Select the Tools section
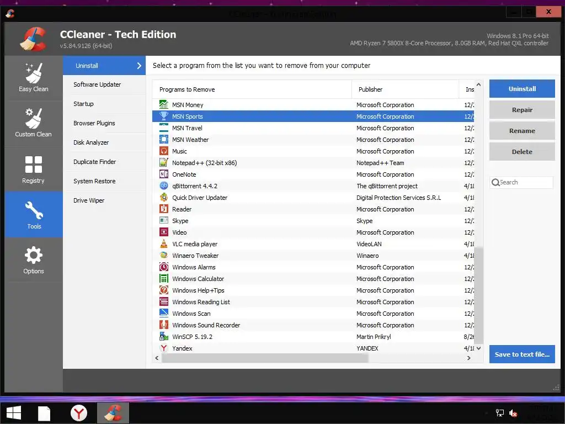565x424 pixels. coord(34,215)
